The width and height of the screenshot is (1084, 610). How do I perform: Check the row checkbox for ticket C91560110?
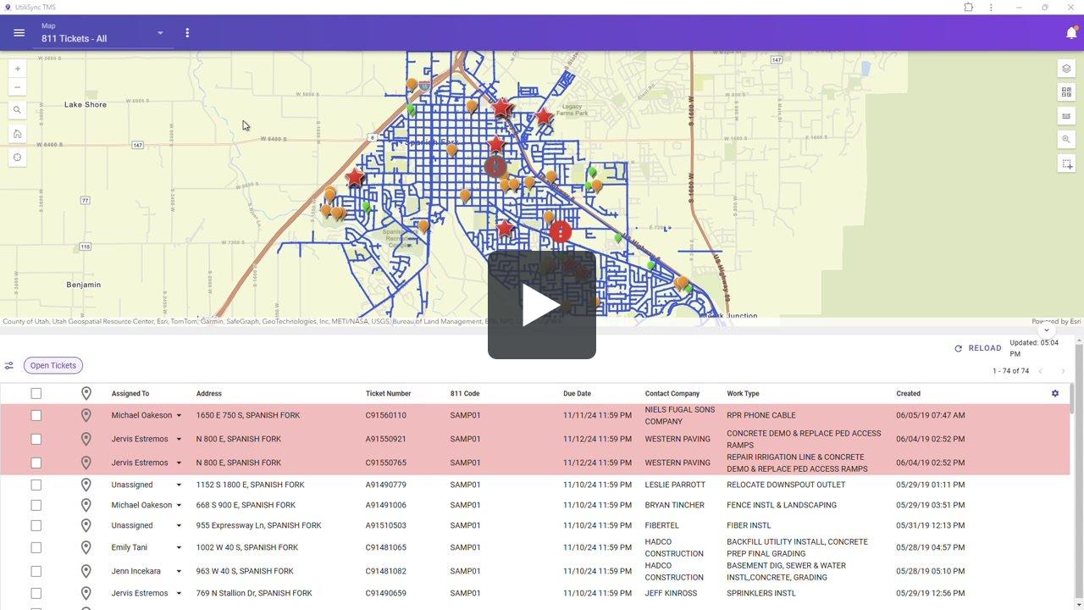click(x=36, y=415)
